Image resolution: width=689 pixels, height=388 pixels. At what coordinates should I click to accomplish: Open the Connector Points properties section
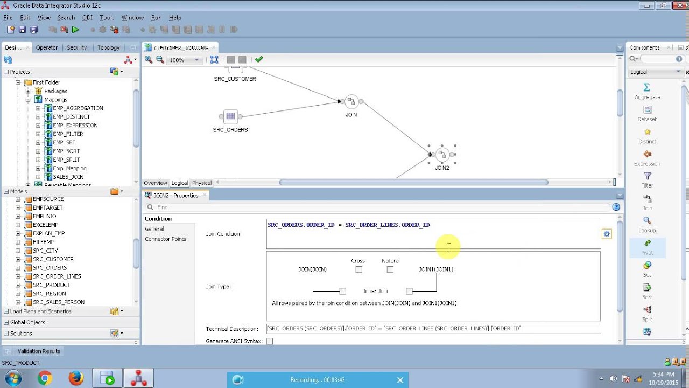pos(166,239)
